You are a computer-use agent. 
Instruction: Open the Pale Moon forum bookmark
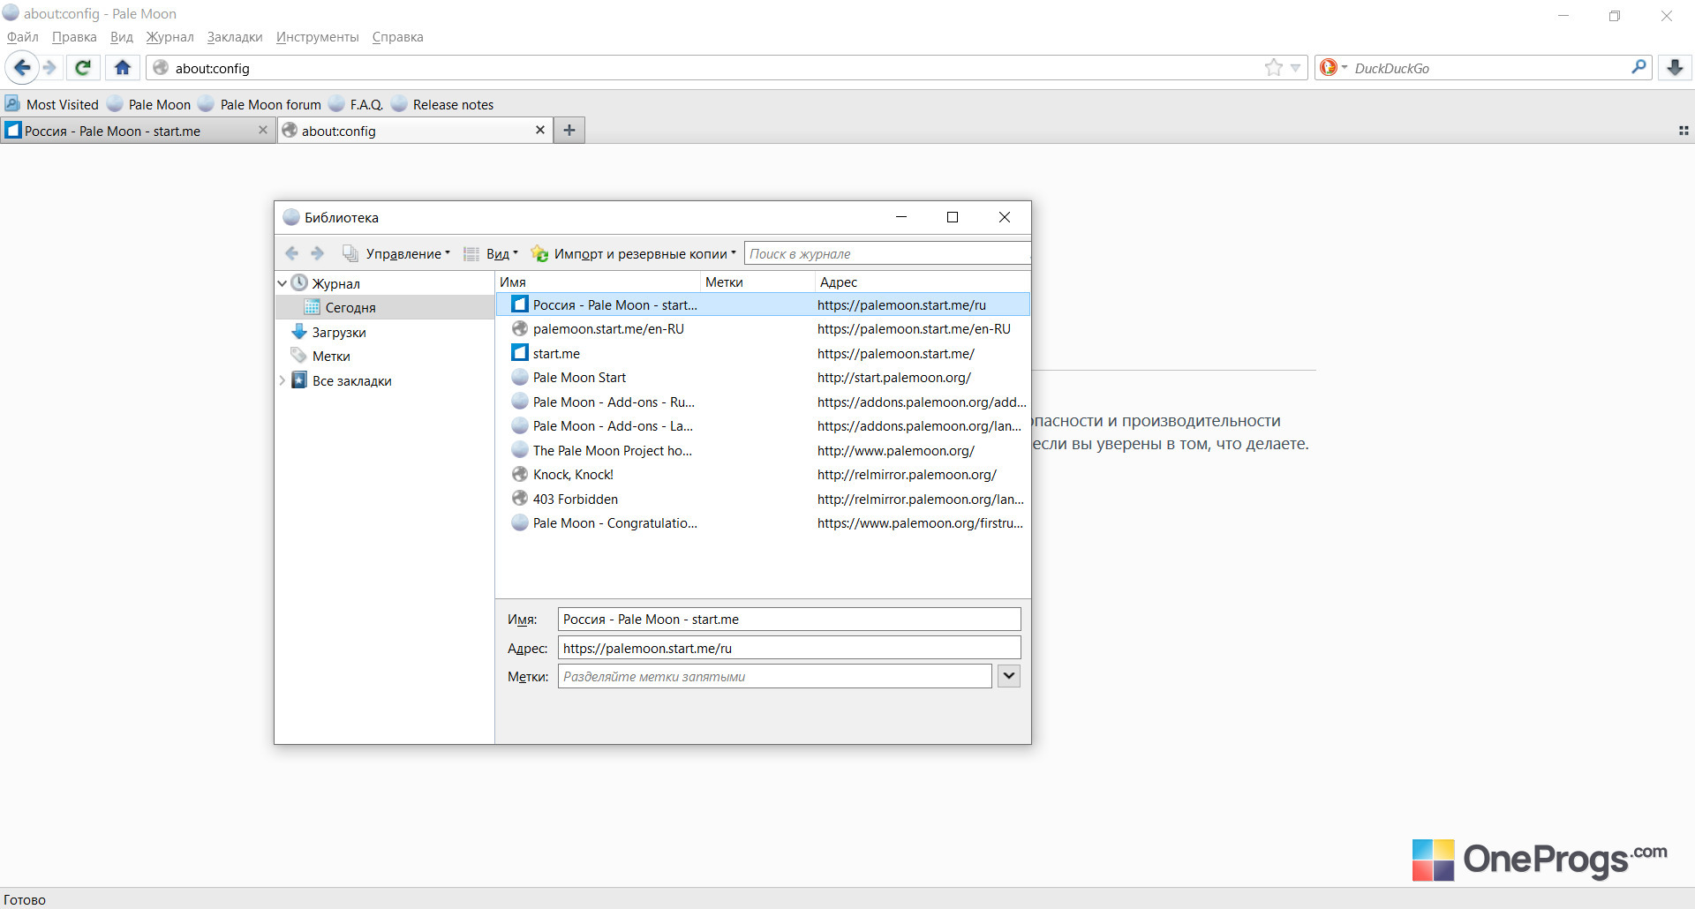[260, 104]
